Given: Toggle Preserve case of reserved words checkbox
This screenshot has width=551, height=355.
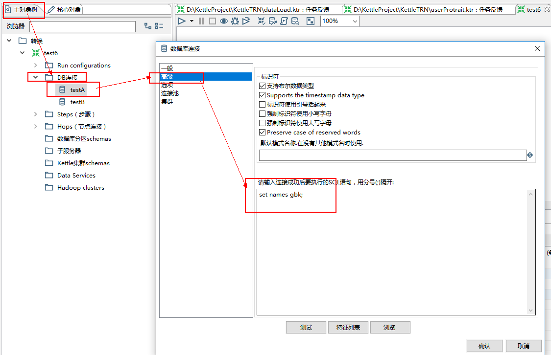Looking at the screenshot, I should (x=262, y=132).
